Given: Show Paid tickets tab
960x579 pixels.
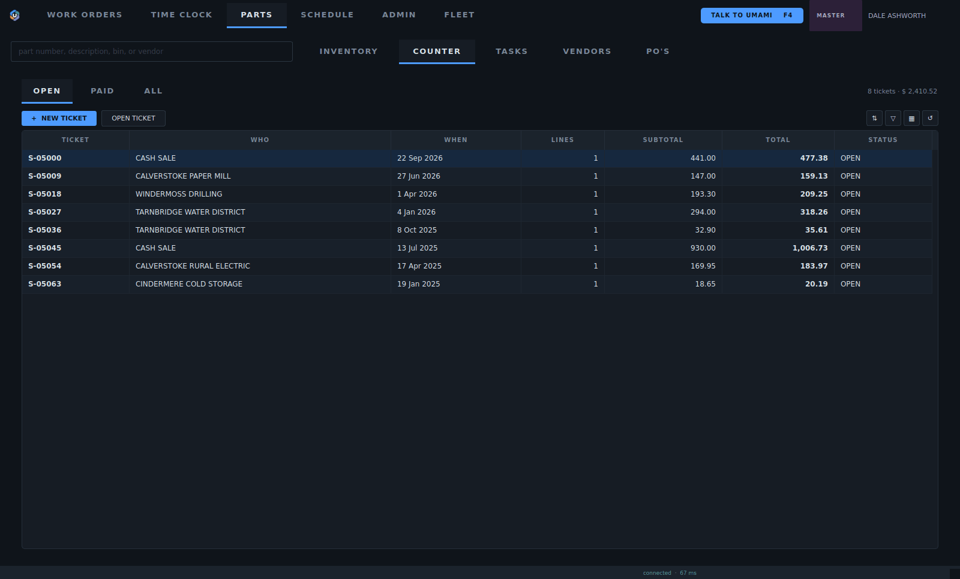Looking at the screenshot, I should pyautogui.click(x=103, y=91).
